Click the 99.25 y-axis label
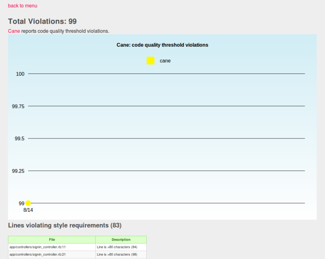The width and height of the screenshot is (325, 259). tap(18, 171)
